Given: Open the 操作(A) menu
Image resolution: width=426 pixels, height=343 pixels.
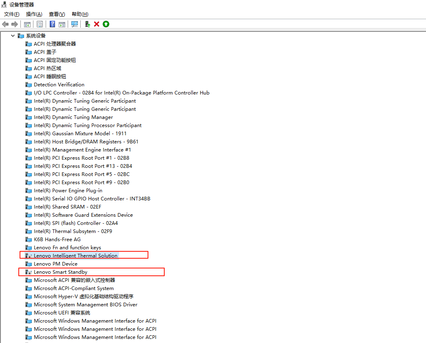Looking at the screenshot, I should tap(34, 14).
